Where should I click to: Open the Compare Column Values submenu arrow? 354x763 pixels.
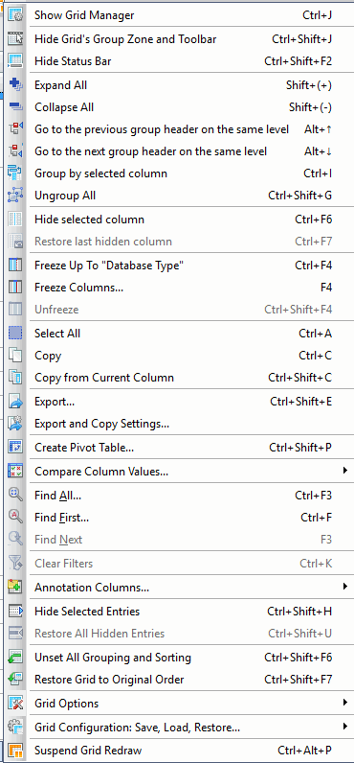(x=344, y=471)
